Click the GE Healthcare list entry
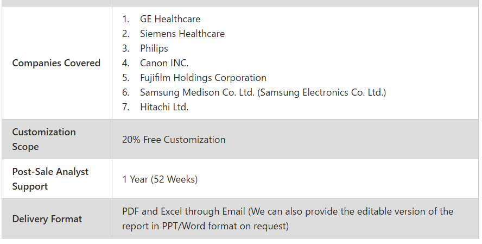This screenshot has height=244, width=482. pyautogui.click(x=170, y=19)
